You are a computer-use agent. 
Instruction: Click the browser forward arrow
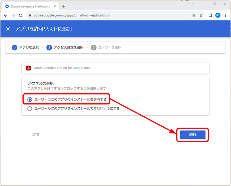tap(13, 15)
